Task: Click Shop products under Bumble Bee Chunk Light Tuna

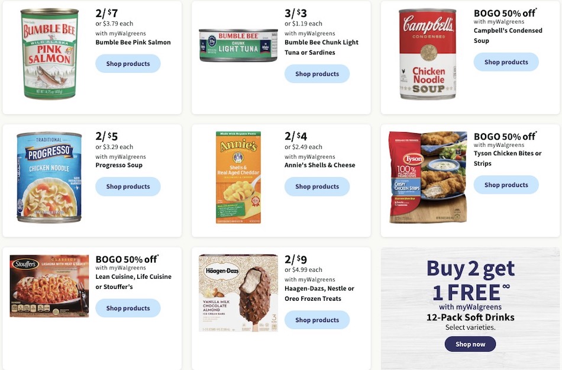Action: [x=317, y=73]
